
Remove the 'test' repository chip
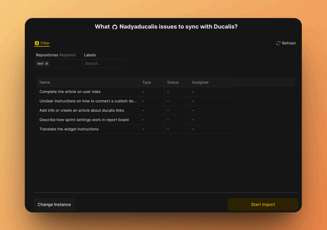47,64
